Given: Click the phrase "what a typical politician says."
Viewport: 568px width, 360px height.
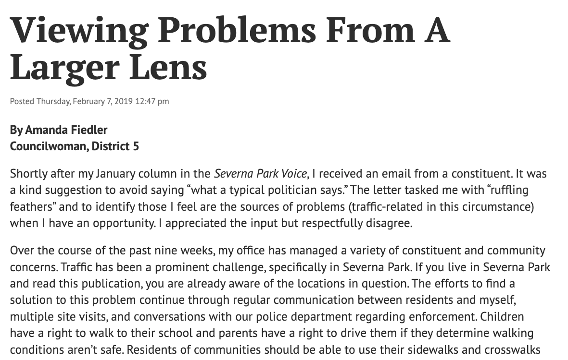Looking at the screenshot, I should [x=268, y=190].
